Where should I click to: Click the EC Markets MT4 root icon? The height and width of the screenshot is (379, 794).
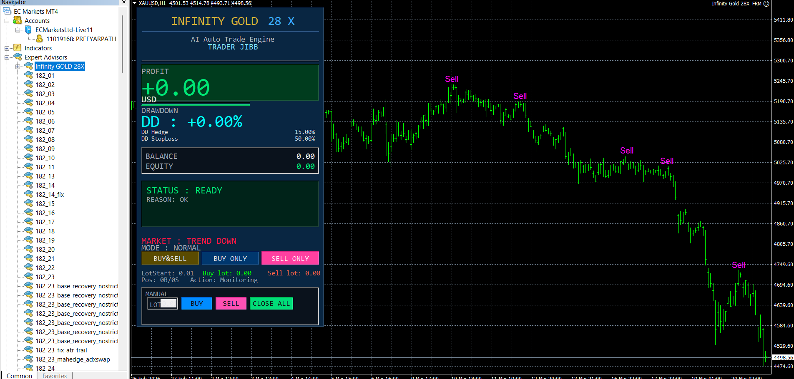click(7, 11)
